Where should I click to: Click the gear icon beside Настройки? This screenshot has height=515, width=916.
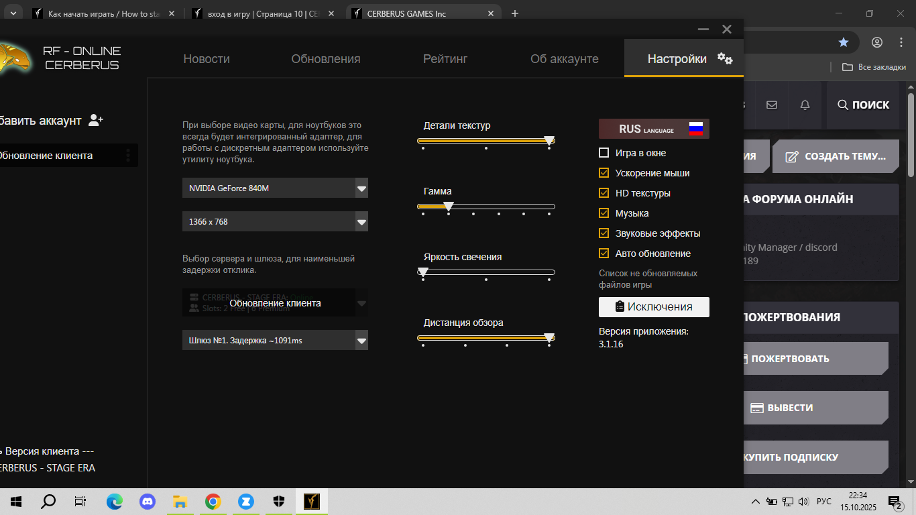(724, 58)
